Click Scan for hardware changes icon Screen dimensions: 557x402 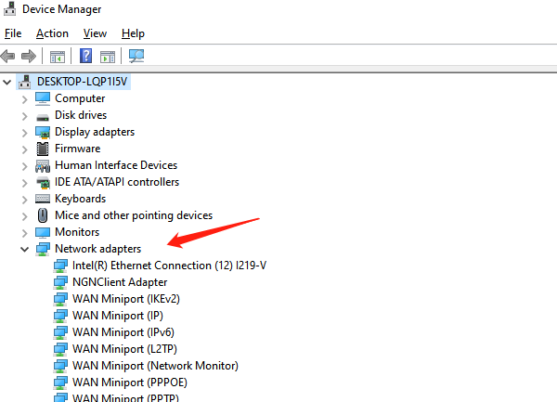click(136, 56)
